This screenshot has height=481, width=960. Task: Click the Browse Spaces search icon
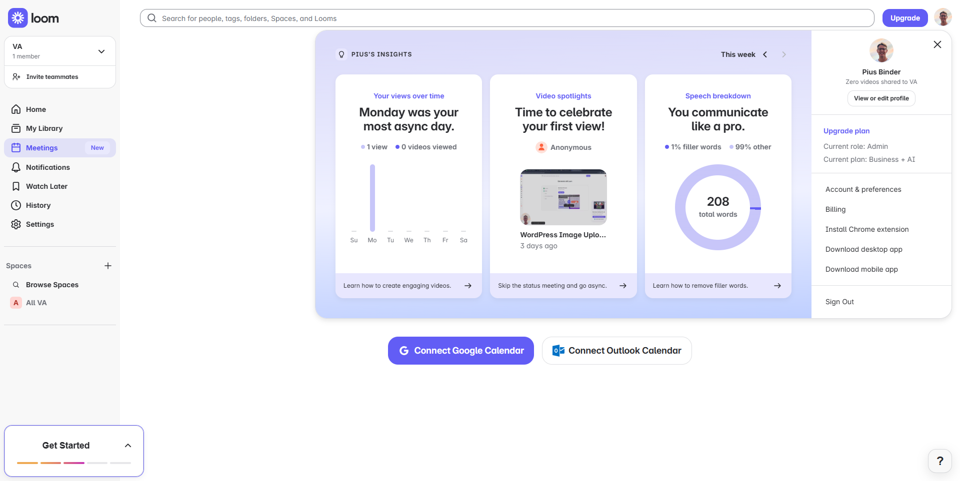pyautogui.click(x=16, y=285)
